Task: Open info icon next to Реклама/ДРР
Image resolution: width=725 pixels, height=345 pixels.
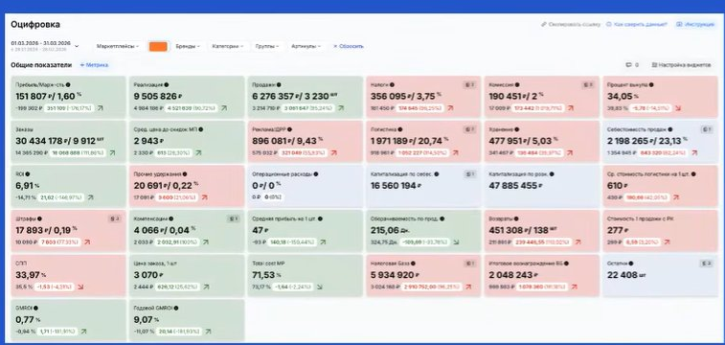Action: [x=289, y=130]
